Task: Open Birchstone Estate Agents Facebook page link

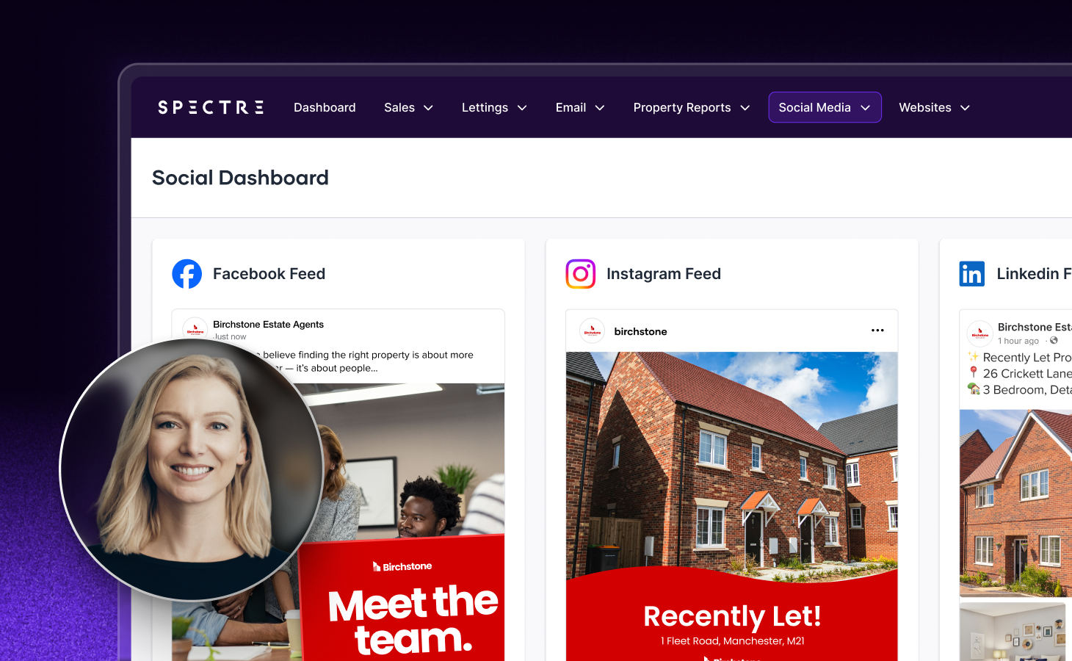Action: [268, 325]
